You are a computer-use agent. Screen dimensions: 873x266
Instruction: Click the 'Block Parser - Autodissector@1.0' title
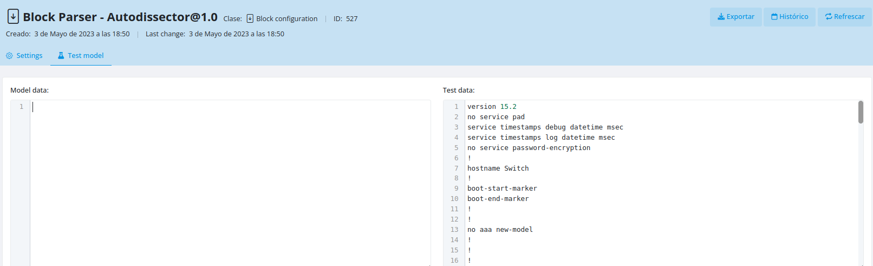tap(120, 17)
